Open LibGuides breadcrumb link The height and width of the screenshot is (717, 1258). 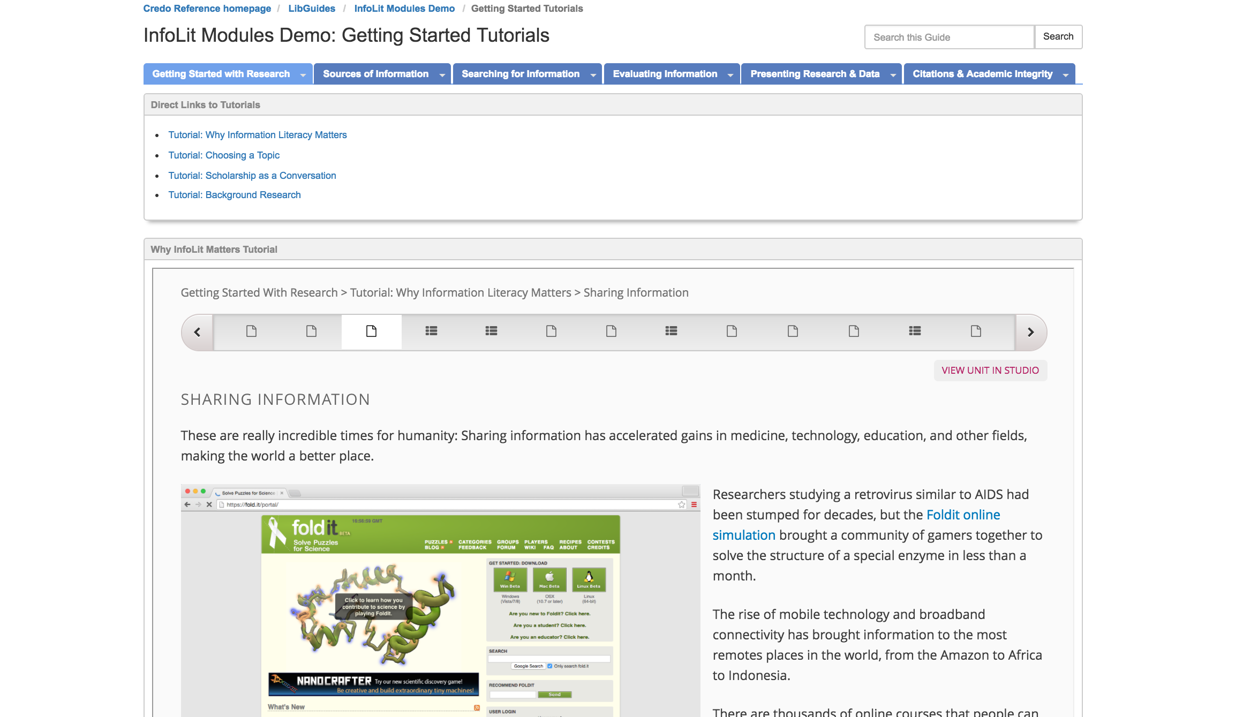click(x=312, y=9)
